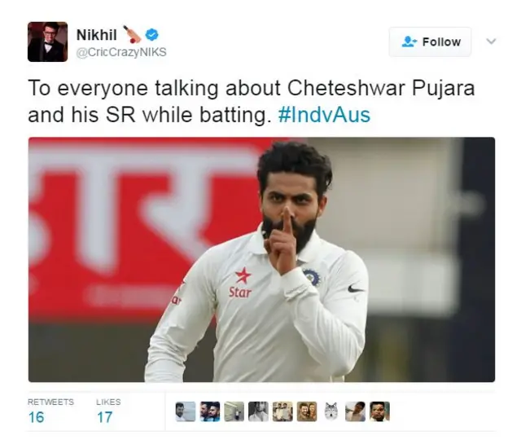View the 17 likes count
Viewport: 521px width, 440px height.
[105, 417]
